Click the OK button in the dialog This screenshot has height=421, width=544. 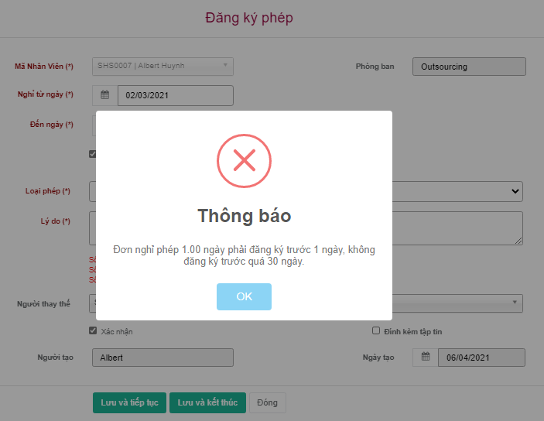[244, 296]
